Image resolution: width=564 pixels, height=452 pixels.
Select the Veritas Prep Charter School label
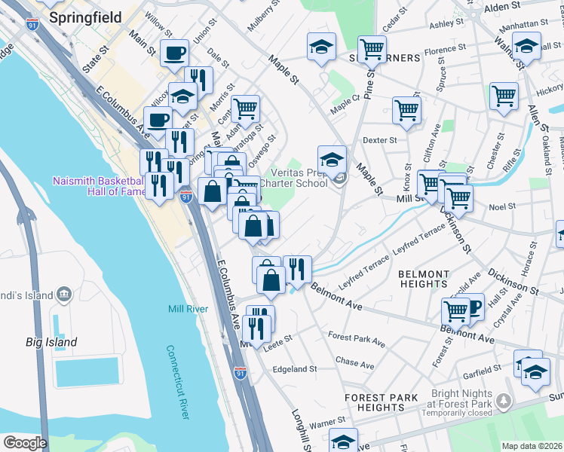[293, 178]
